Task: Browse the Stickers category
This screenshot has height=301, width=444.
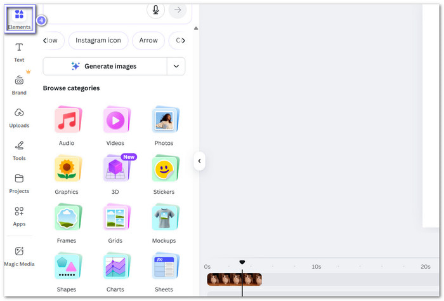Action: click(x=164, y=173)
